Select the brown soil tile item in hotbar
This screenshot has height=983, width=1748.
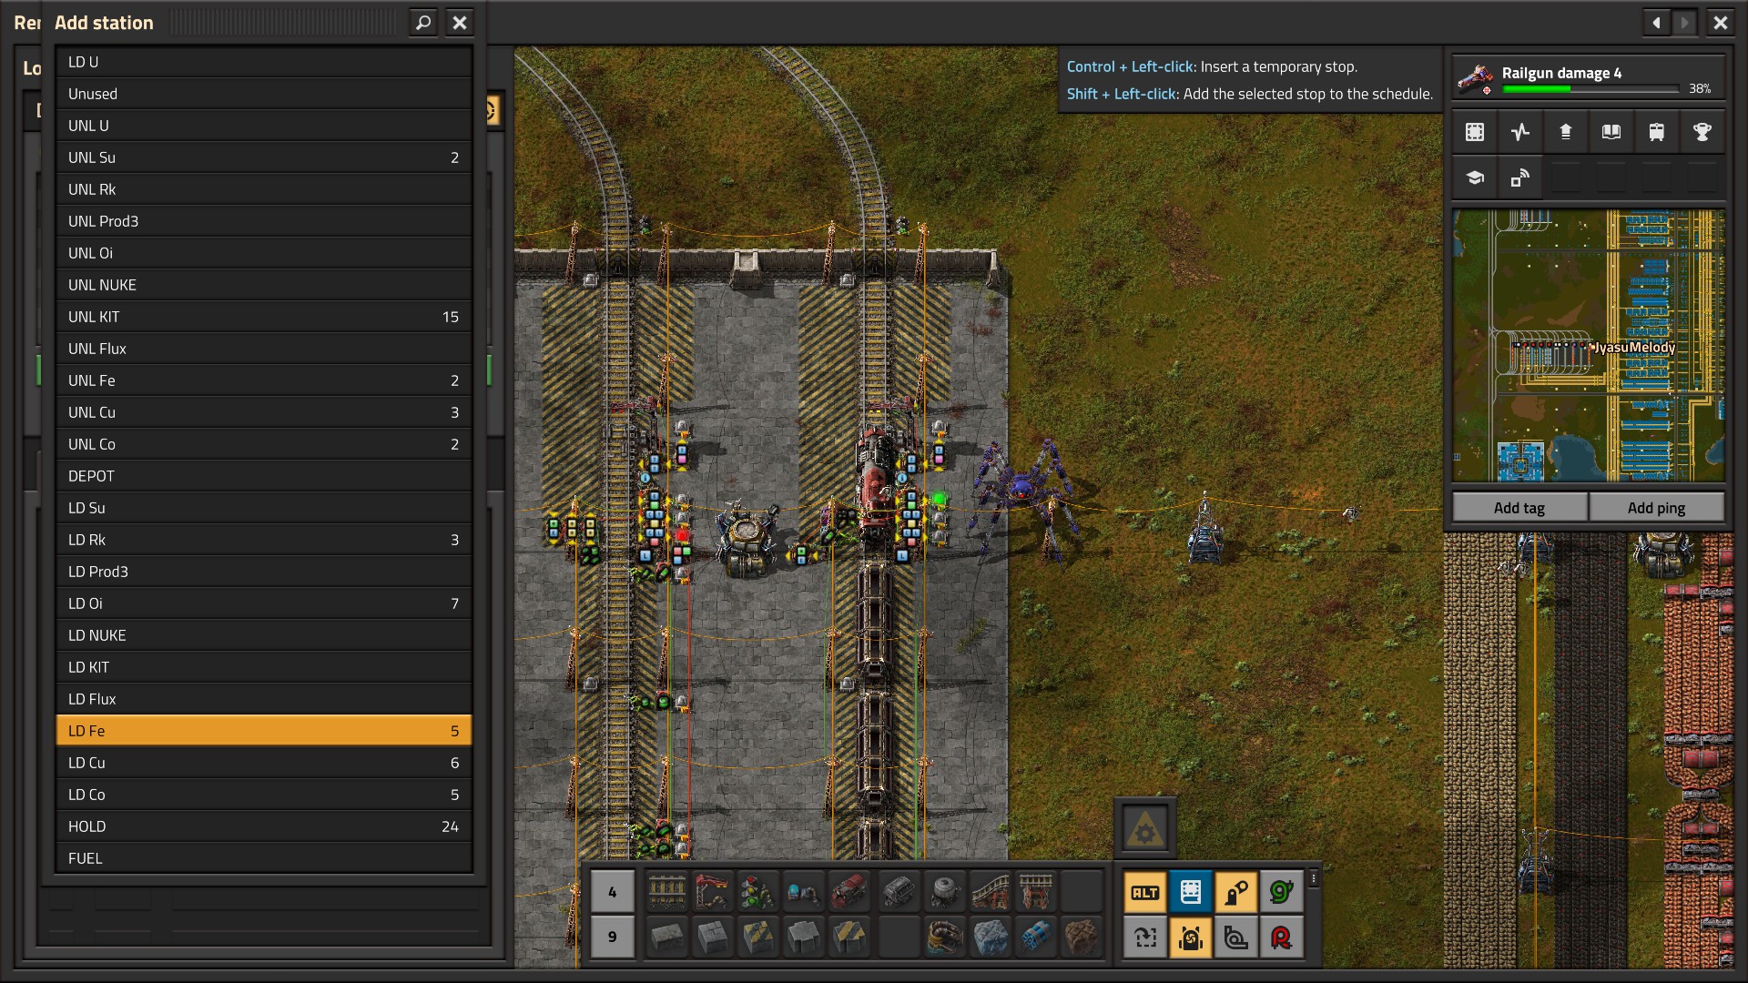[x=1081, y=937]
